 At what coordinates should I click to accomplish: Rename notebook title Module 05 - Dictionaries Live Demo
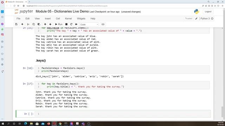click(x=62, y=12)
